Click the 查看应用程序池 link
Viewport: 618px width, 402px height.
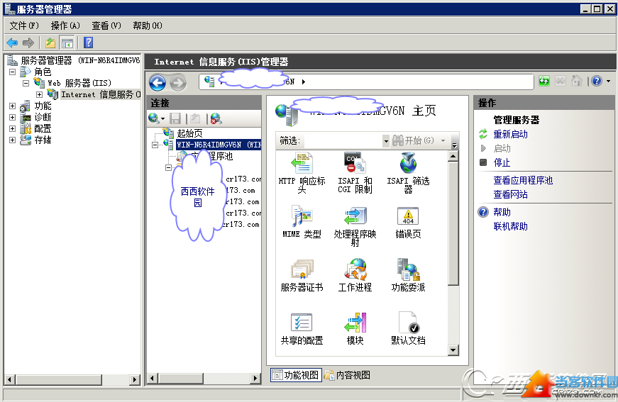tap(523, 180)
